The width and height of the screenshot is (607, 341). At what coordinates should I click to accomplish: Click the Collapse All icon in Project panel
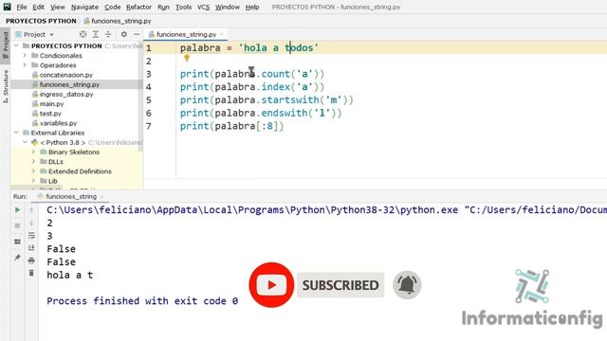[x=108, y=34]
